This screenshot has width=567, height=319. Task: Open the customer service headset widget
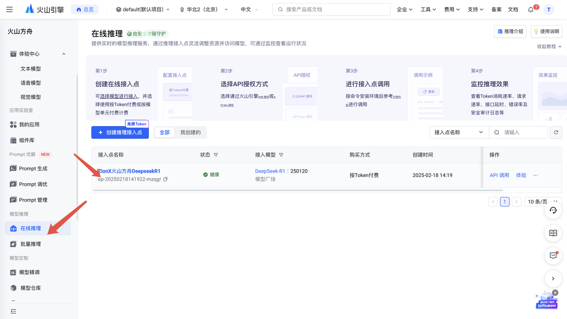pos(553,210)
